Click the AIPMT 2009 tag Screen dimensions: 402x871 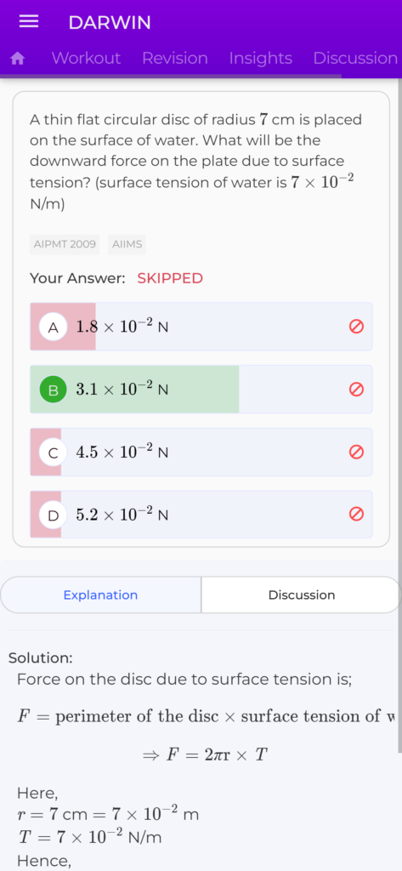[x=65, y=244]
